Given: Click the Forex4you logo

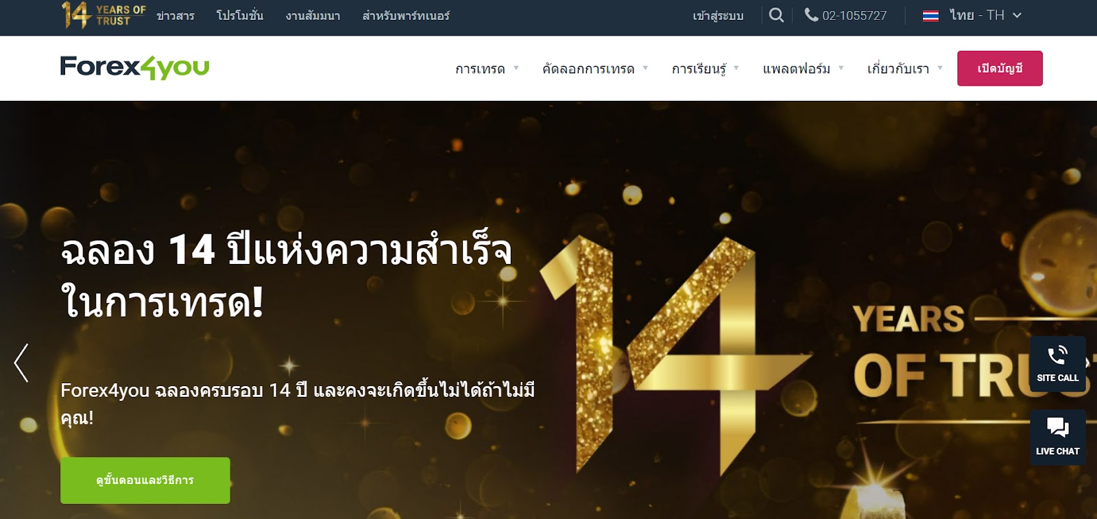Looking at the screenshot, I should pyautogui.click(x=134, y=67).
